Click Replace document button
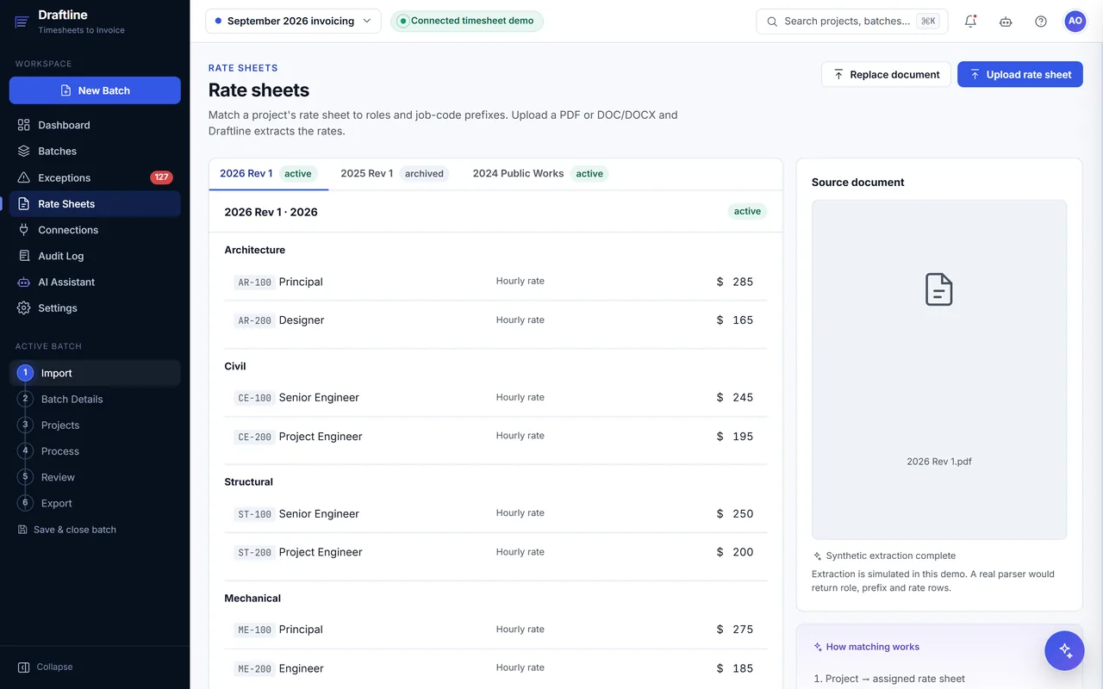 point(886,74)
